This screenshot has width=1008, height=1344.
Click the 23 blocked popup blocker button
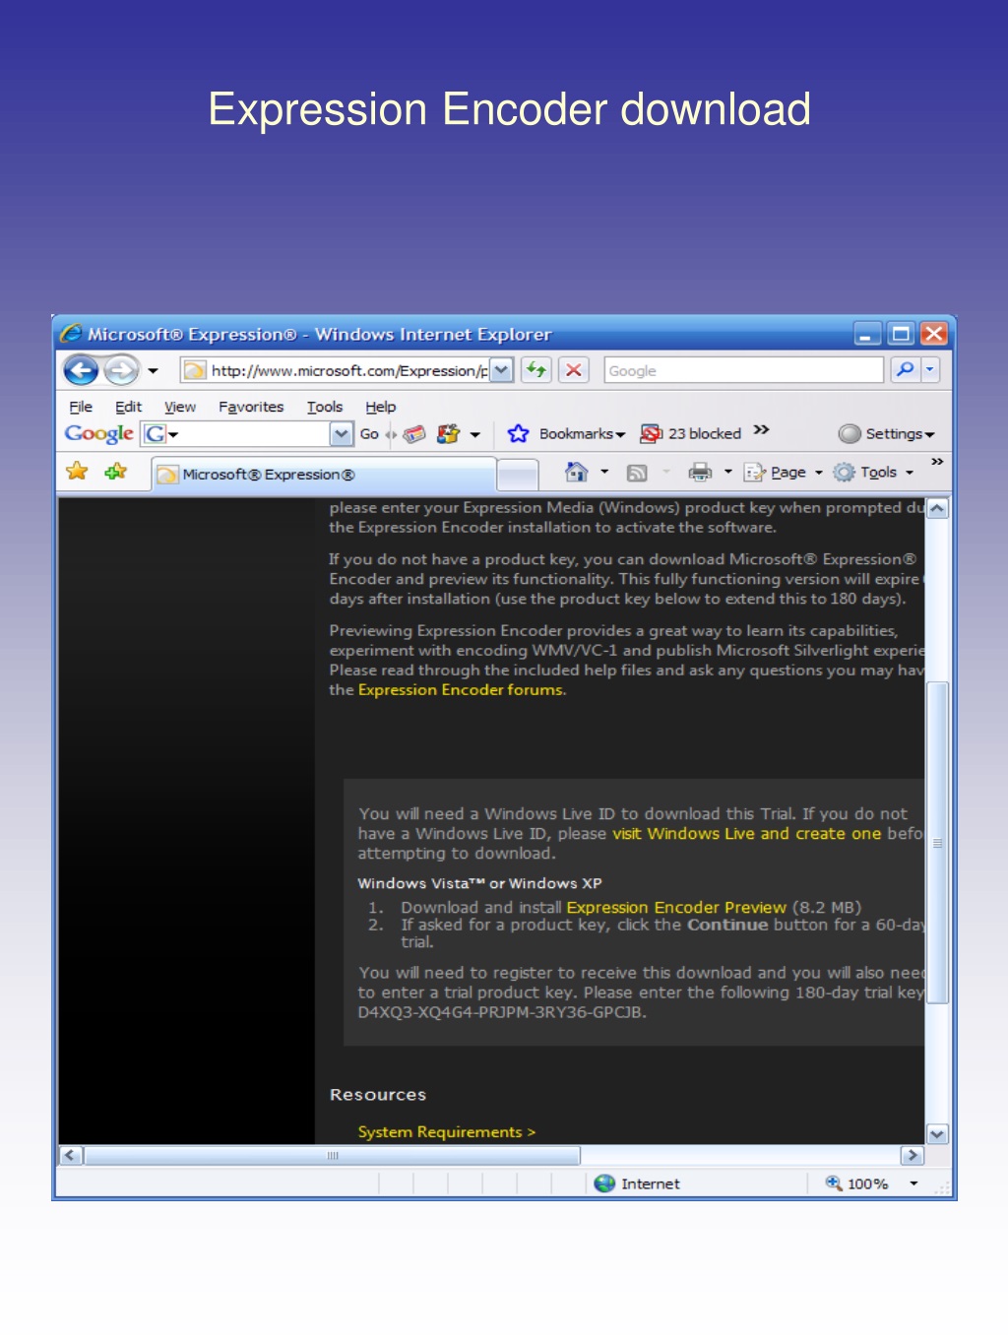pos(691,434)
